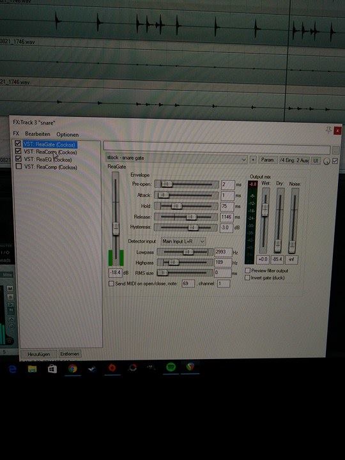Screen dimensions: 345x460
Task: Click the RMS size slider handle
Action: click(x=162, y=273)
